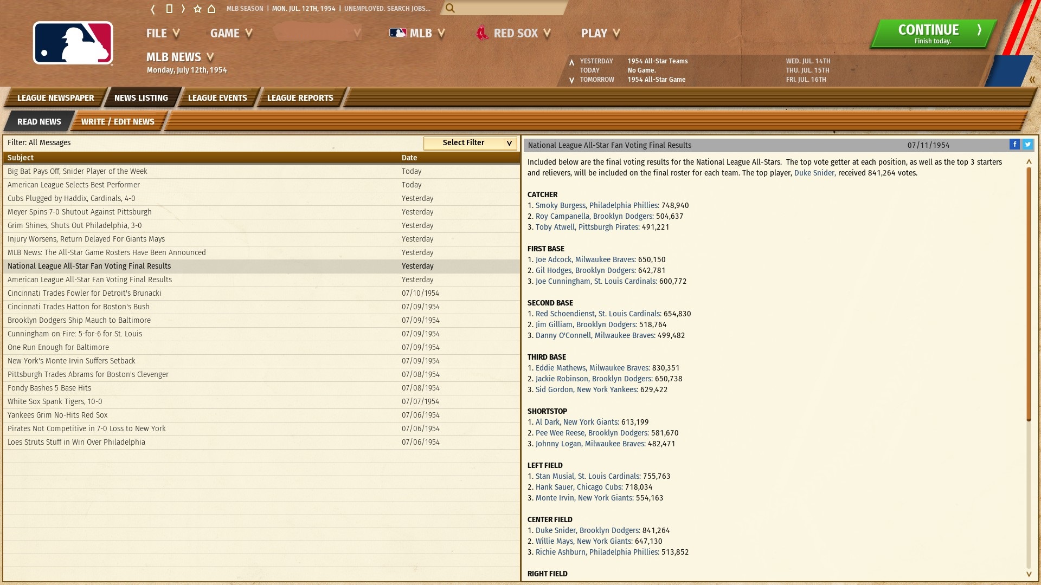Screen dimensions: 1041x585
Task: Open 'New York's Monte Irvin Suffers Setback'
Action: pyautogui.click(x=261, y=361)
